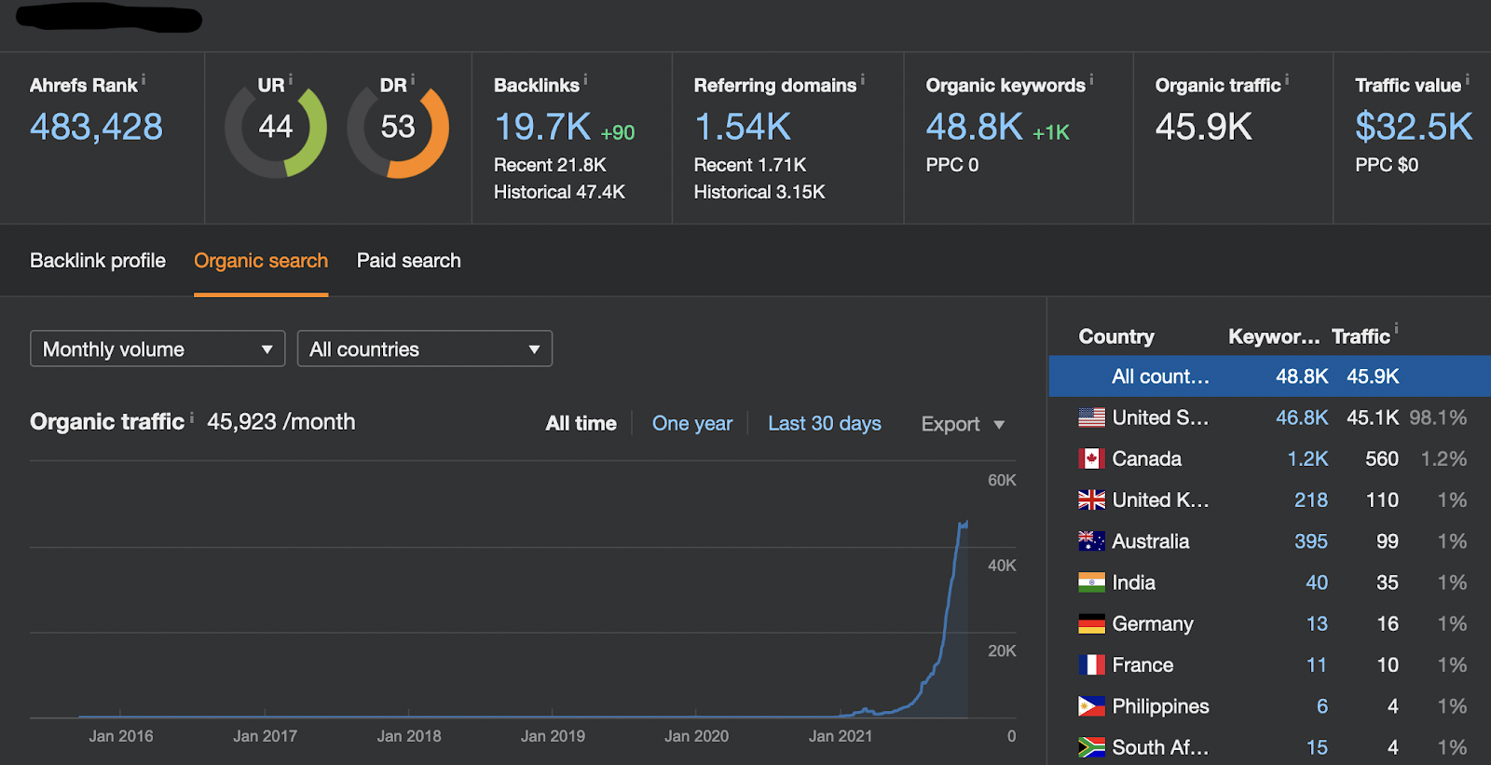Viewport: 1491px width, 765px height.
Task: Open the Referring domains count 1.54K
Action: (x=743, y=127)
